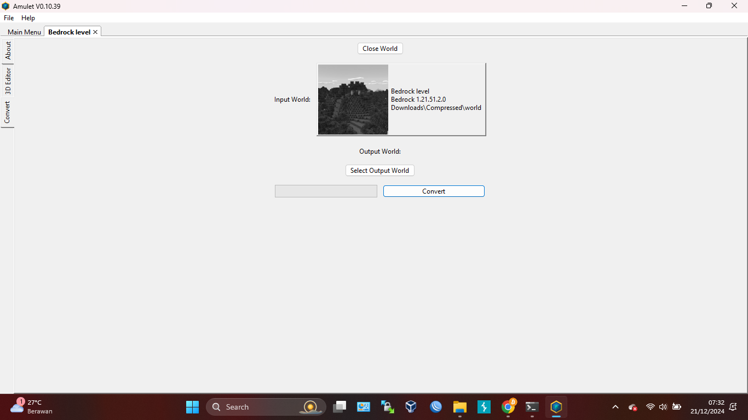Screen dimensions: 748x420
Task: Click the Select Output World button
Action: (379, 171)
